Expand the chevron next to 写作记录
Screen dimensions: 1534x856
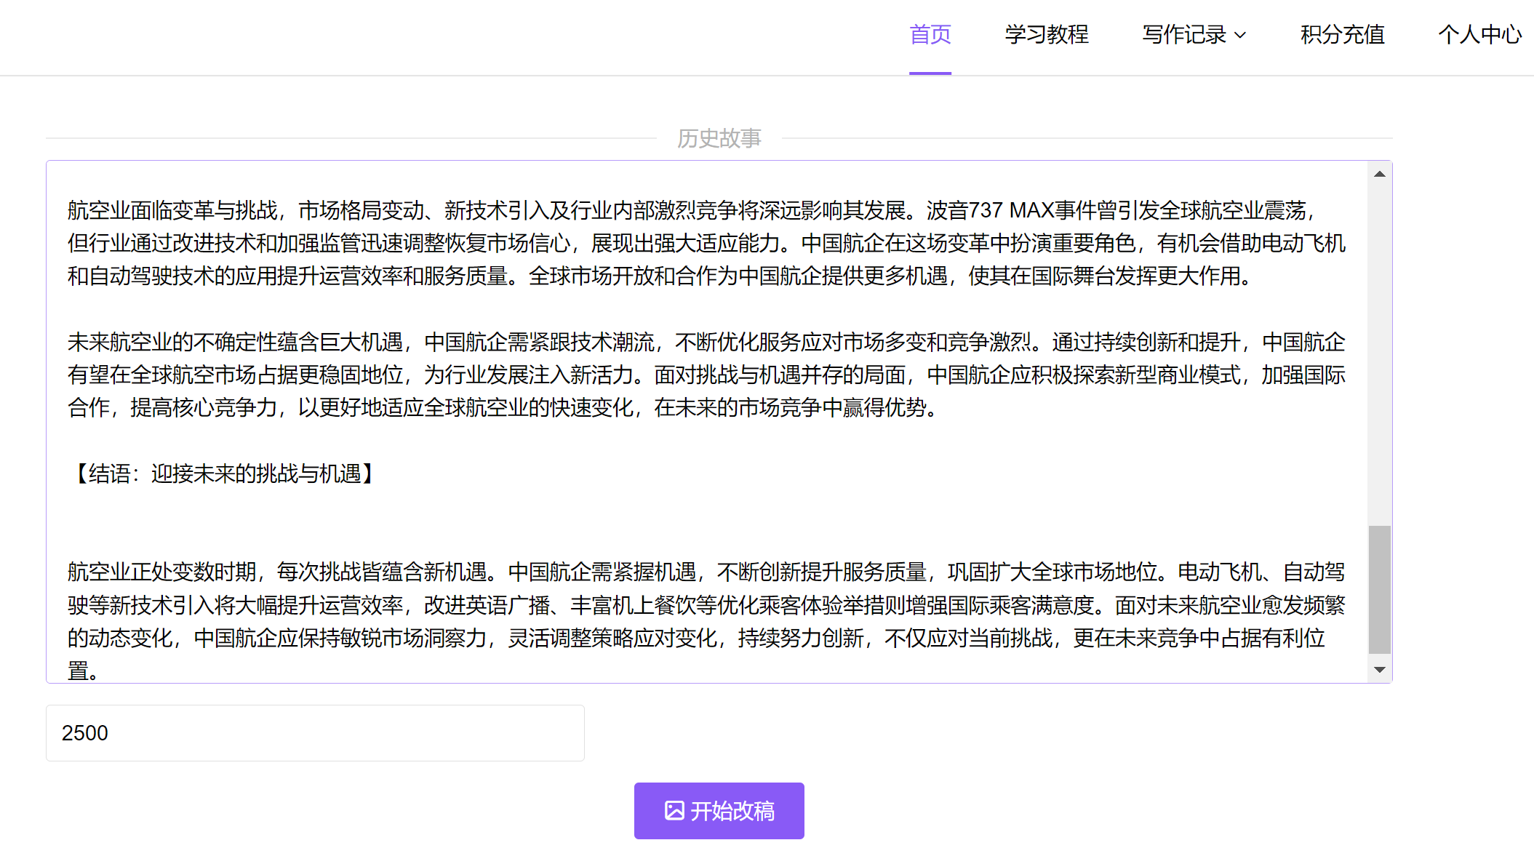click(x=1241, y=35)
